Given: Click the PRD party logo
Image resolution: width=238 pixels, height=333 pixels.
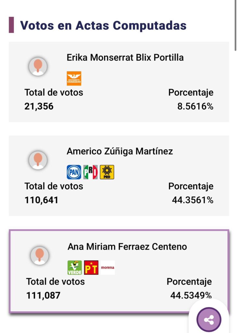Looking at the screenshot, I should coord(107,172).
